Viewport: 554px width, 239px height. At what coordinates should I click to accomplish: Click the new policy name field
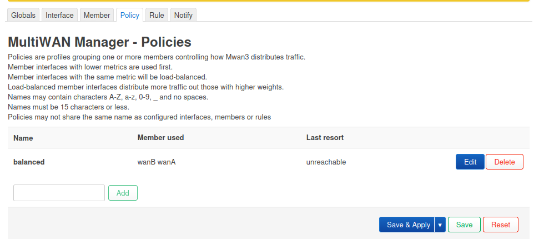(59, 193)
